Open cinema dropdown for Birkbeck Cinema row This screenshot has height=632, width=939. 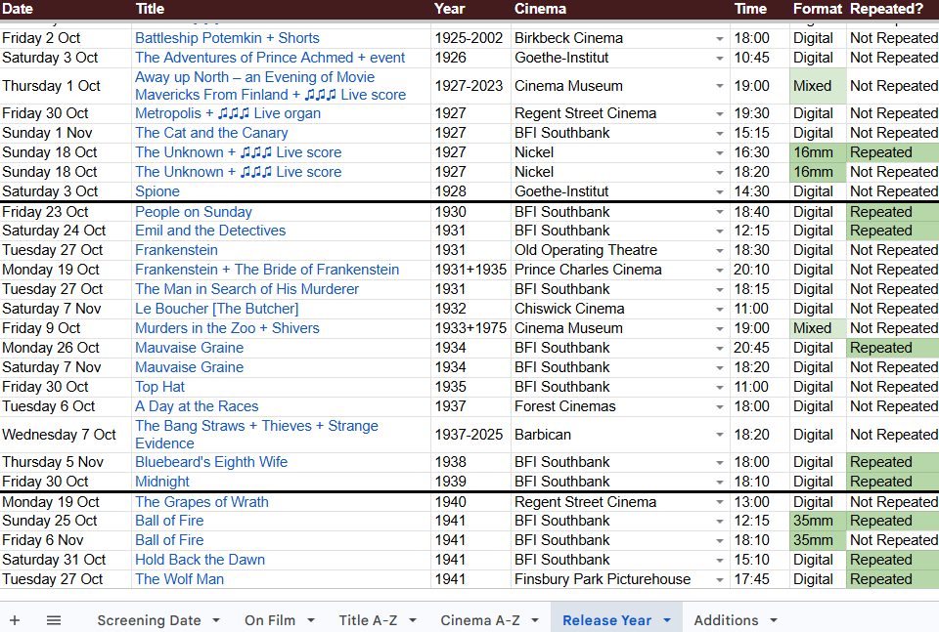click(719, 39)
